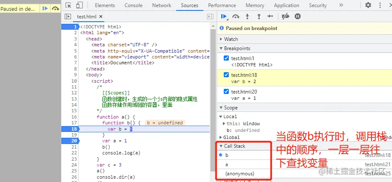This screenshot has width=392, height=182.
Task: Show the file navigator sidebar
Action: coord(68,17)
